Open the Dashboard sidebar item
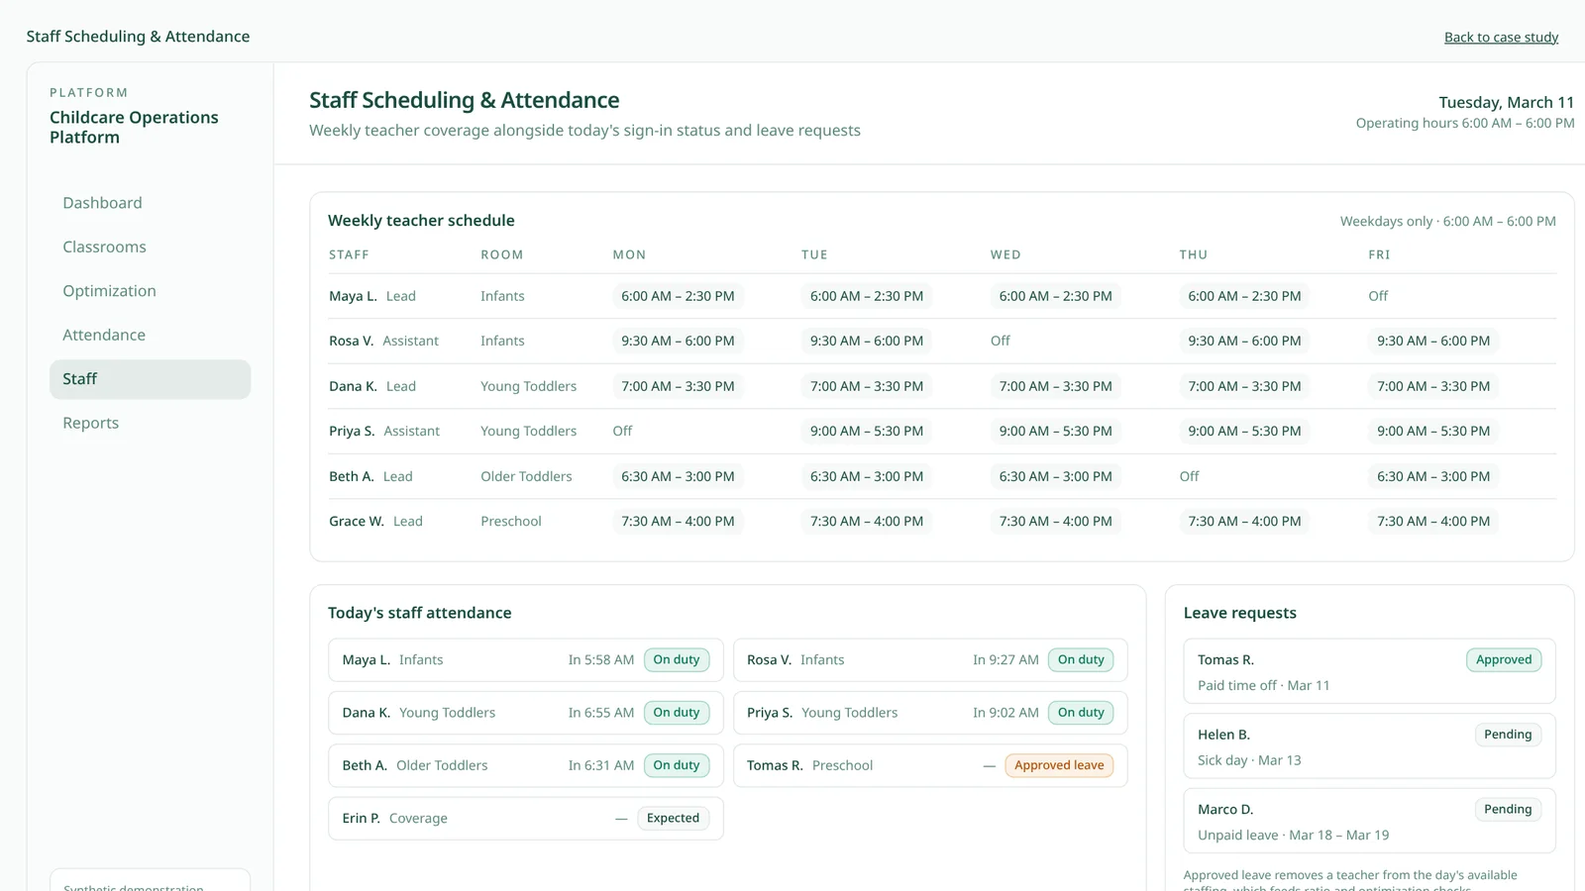 pyautogui.click(x=150, y=203)
